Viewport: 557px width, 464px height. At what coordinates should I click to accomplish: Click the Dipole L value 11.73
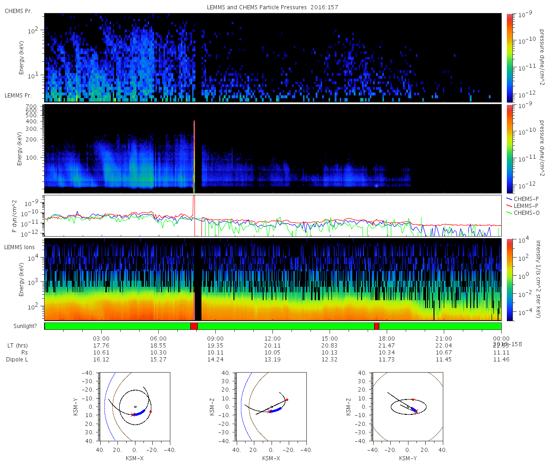coord(387,360)
